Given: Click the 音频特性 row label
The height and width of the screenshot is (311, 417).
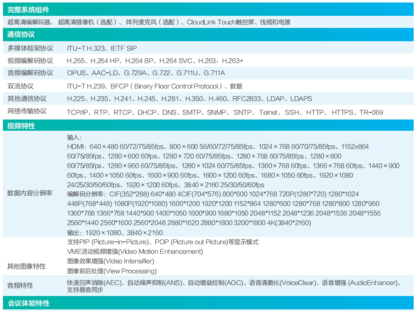Looking at the screenshot, I should [20, 286].
